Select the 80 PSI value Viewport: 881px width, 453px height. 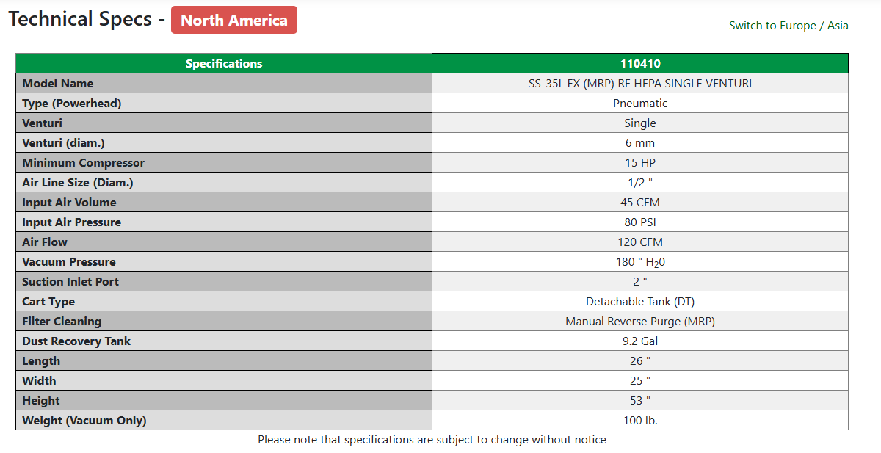coord(640,222)
